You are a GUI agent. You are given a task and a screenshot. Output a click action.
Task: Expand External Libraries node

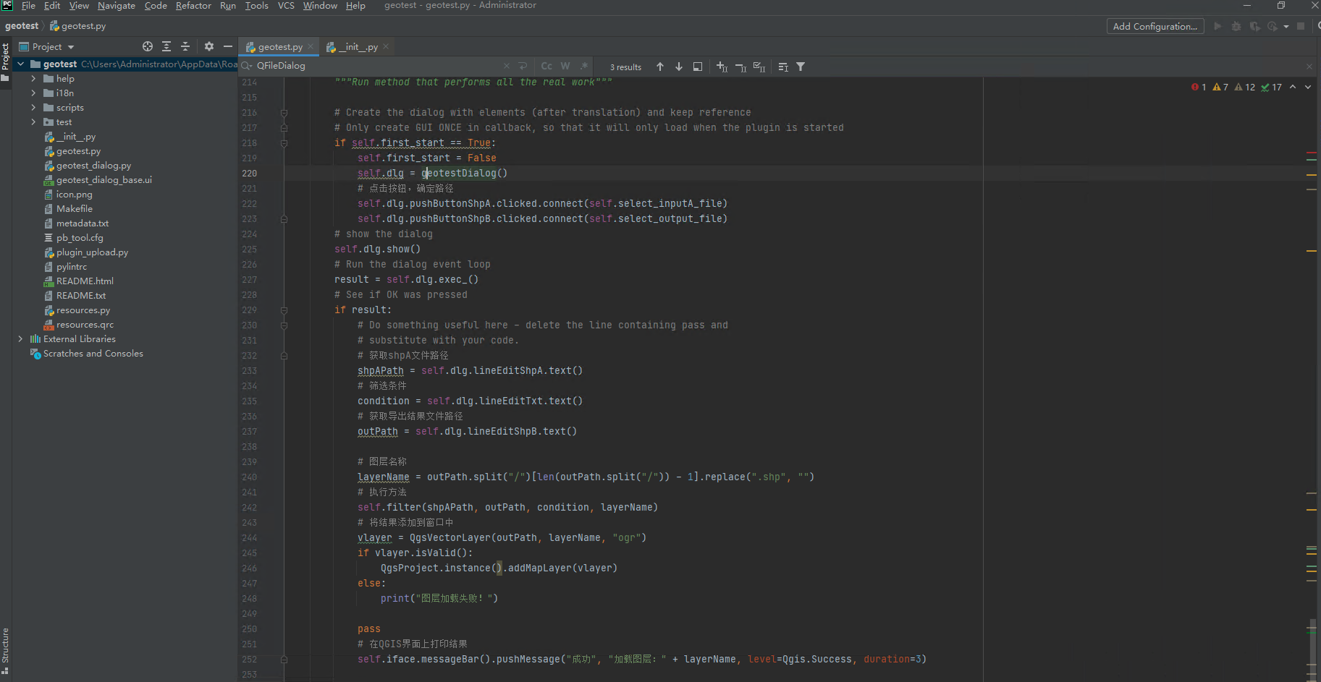point(20,339)
